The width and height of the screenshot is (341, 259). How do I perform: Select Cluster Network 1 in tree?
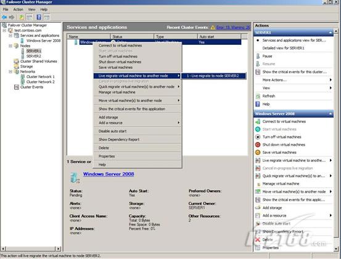tap(41, 77)
